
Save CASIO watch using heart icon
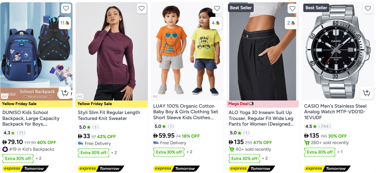click(x=368, y=8)
